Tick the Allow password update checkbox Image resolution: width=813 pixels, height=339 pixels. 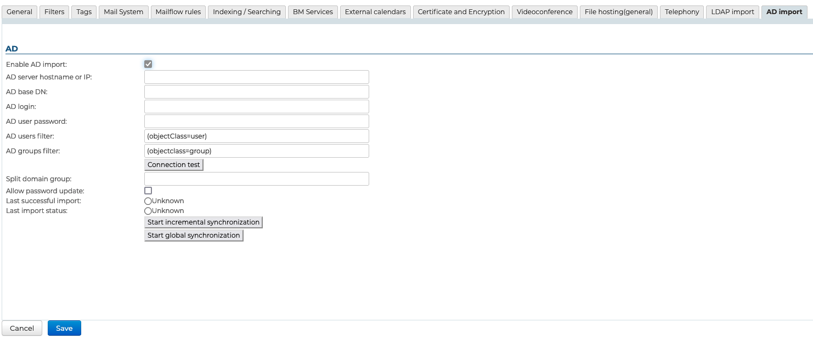(148, 191)
